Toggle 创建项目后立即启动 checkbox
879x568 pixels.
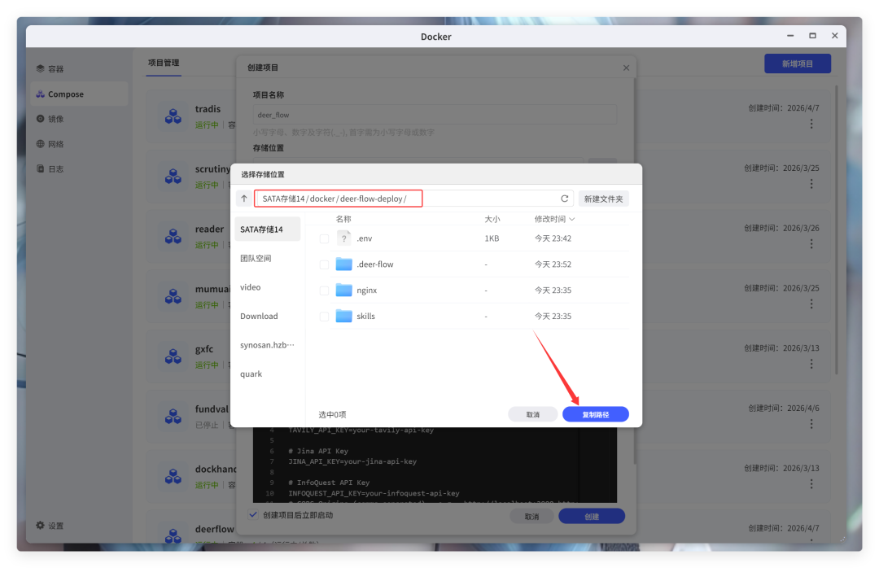(253, 515)
